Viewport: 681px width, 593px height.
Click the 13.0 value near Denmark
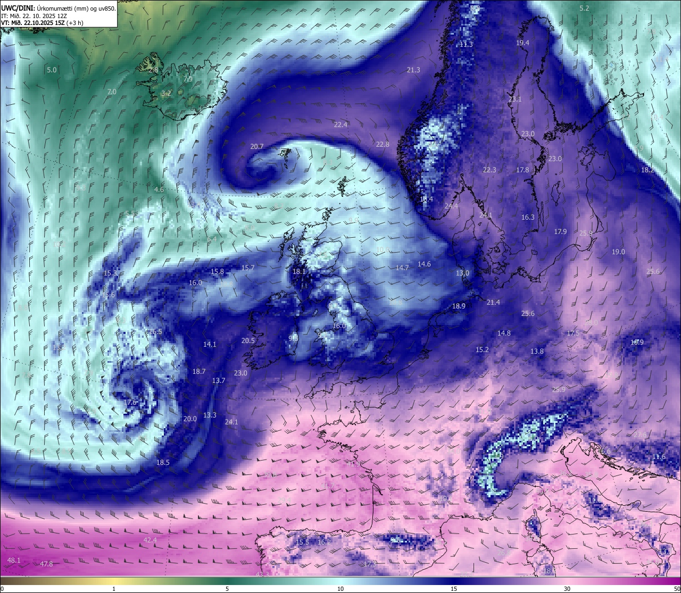462,273
